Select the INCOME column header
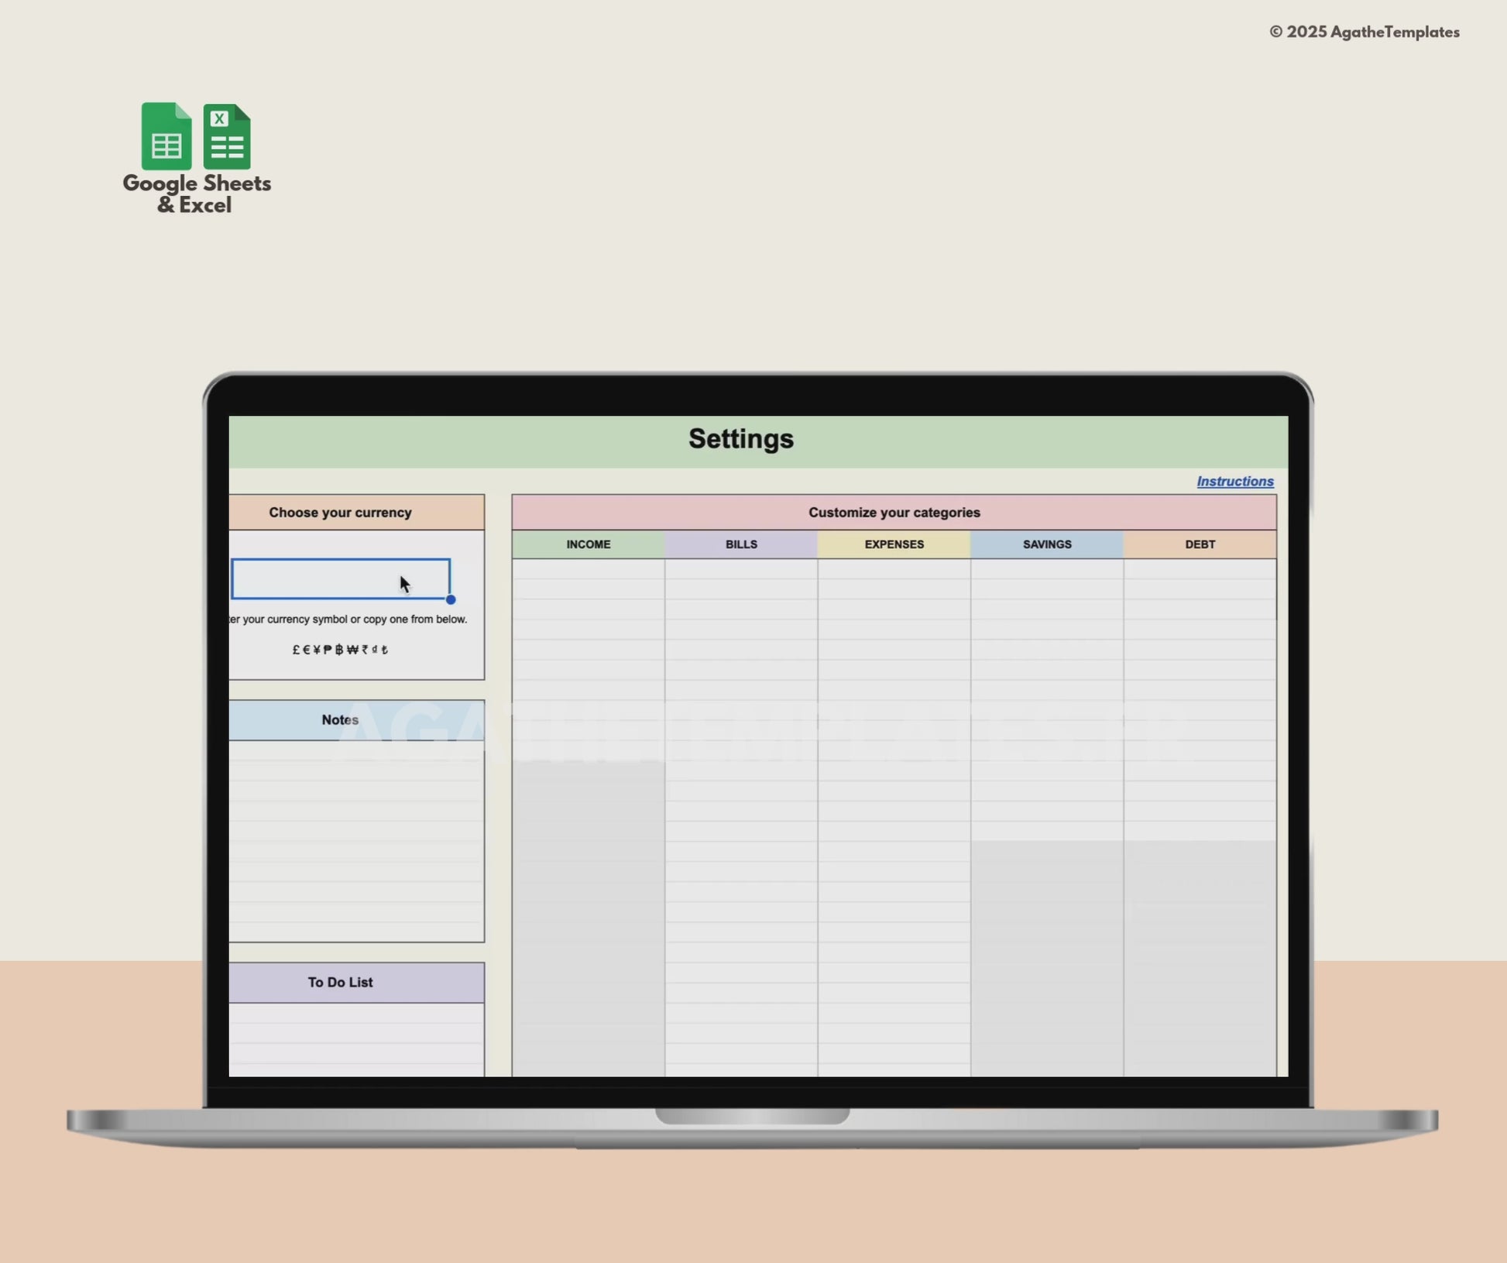 (588, 544)
